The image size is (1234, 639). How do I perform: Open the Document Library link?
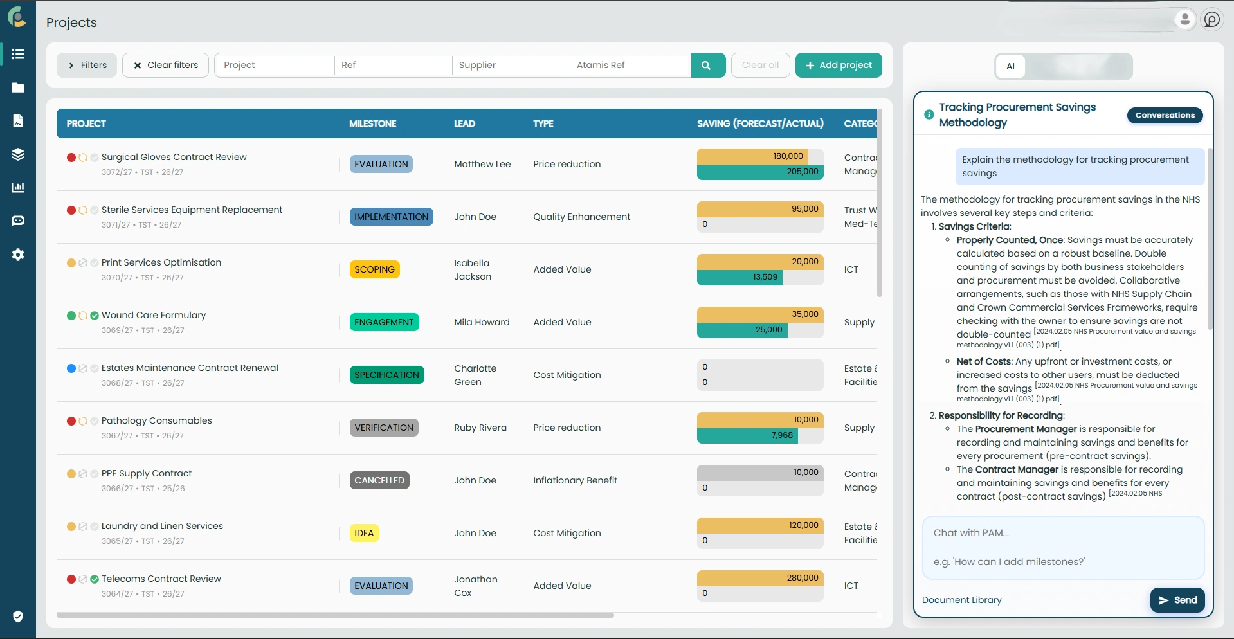click(x=961, y=600)
